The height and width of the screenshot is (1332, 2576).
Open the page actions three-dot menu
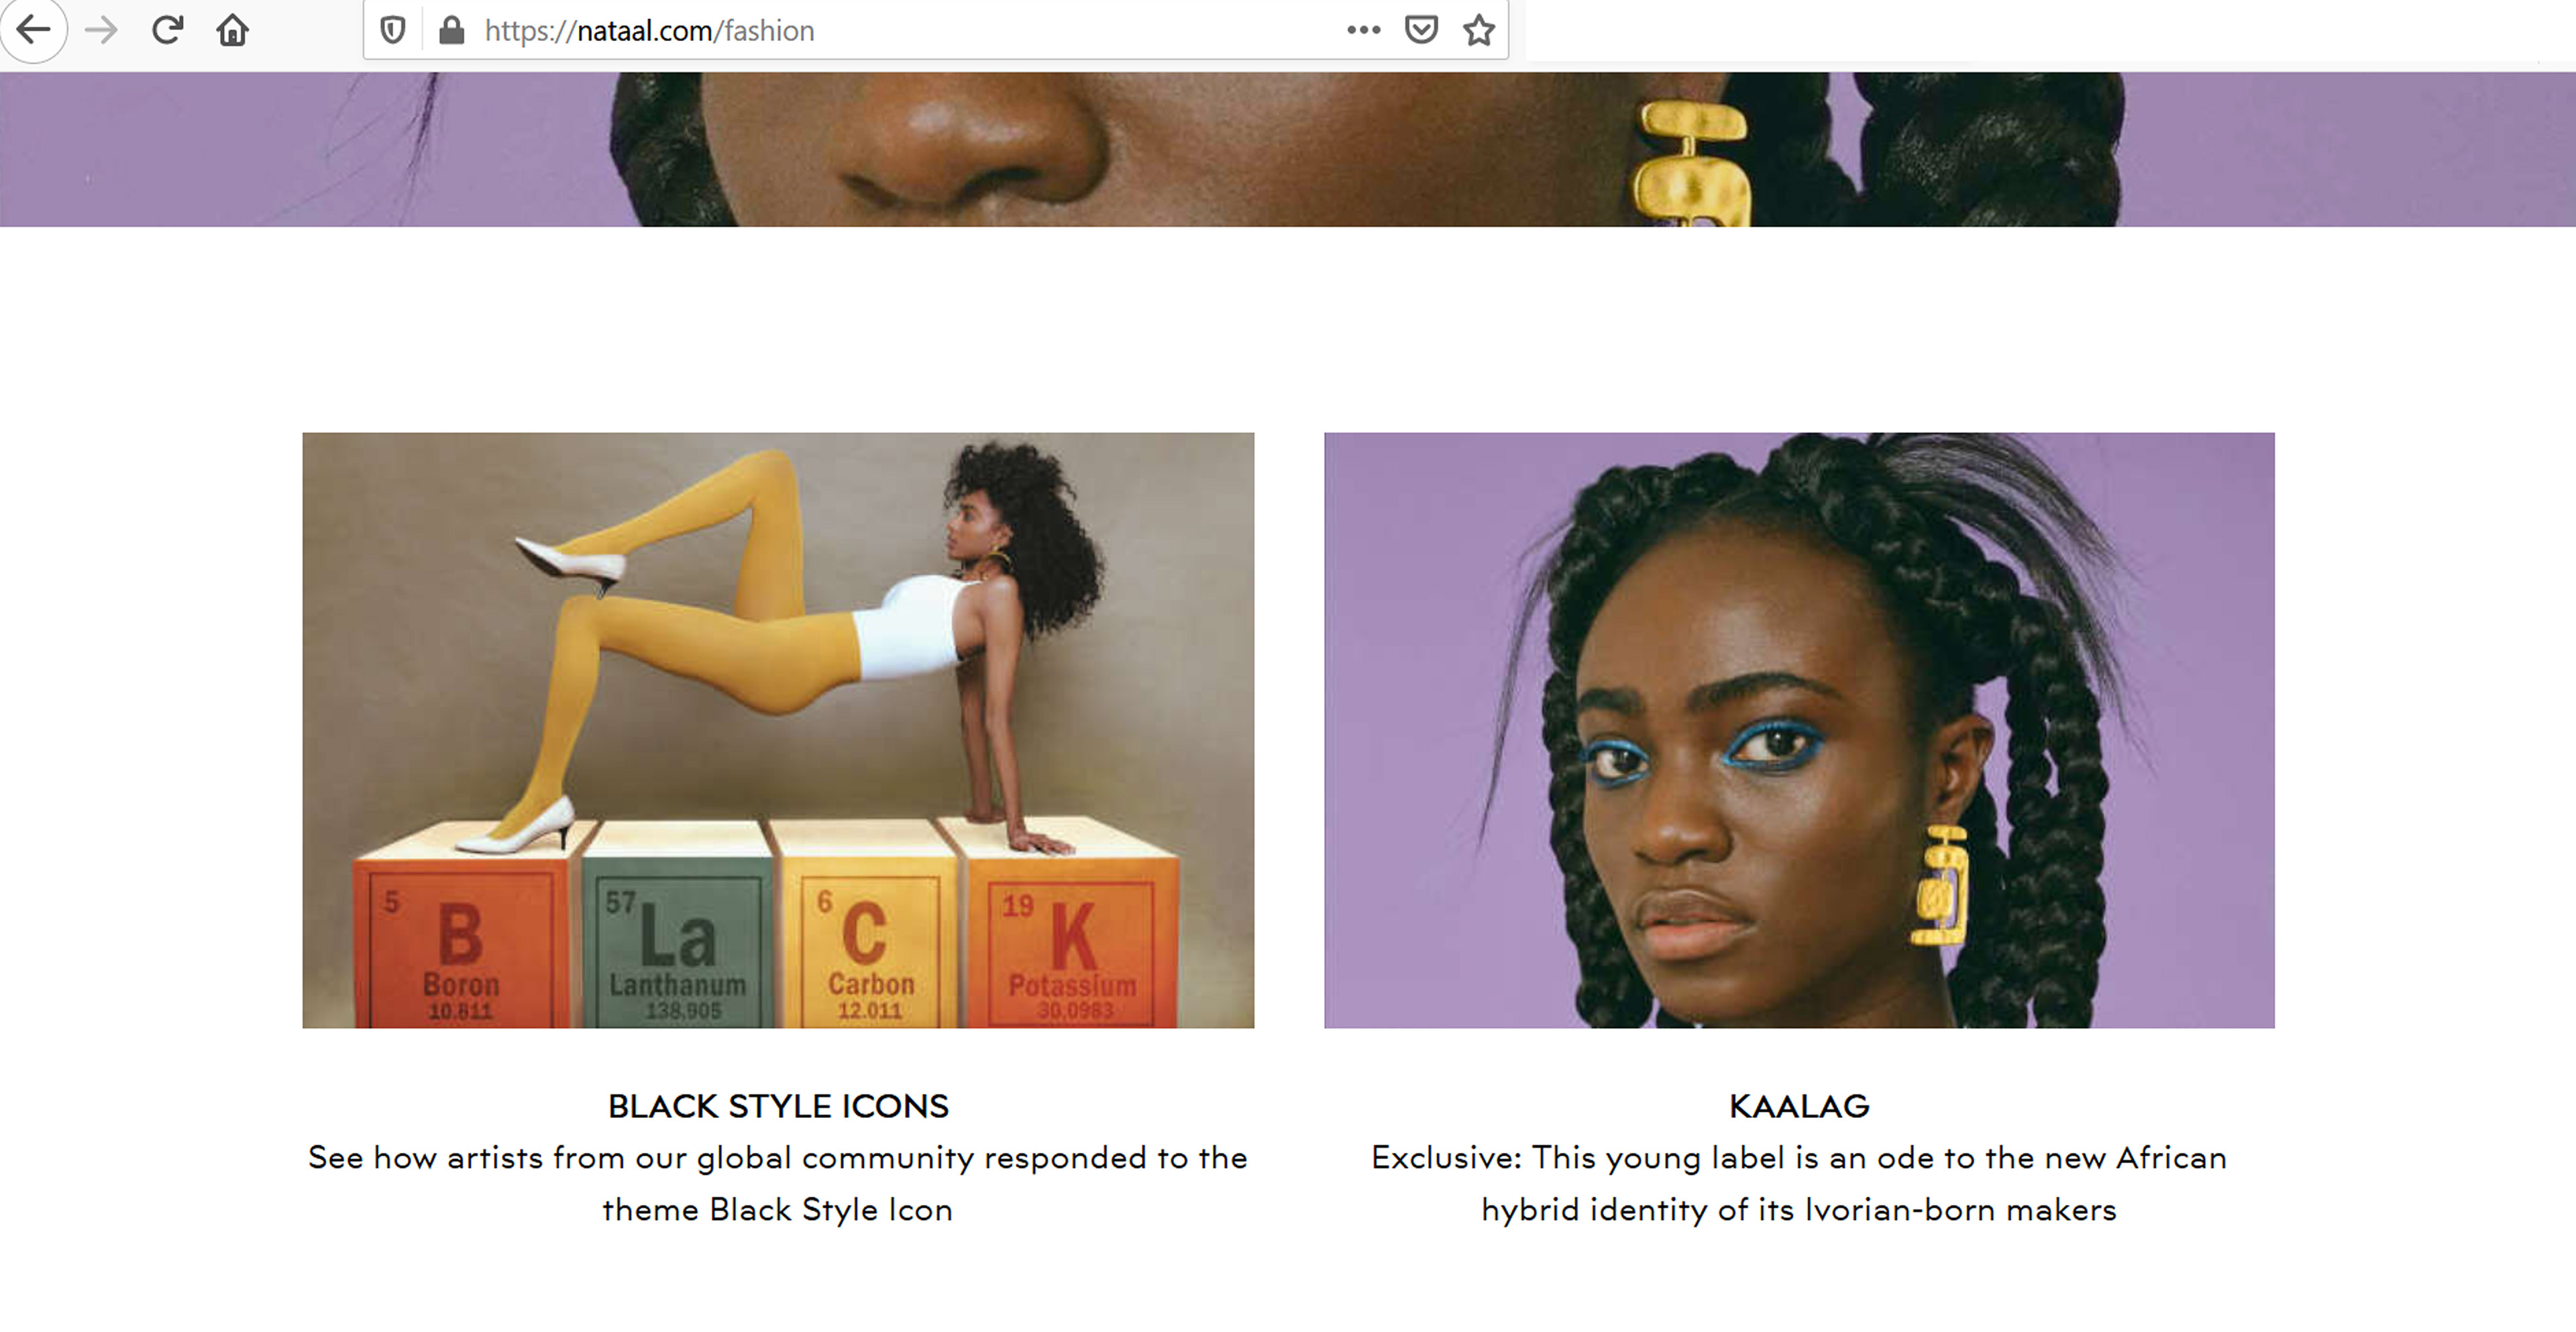pyautogui.click(x=1363, y=30)
